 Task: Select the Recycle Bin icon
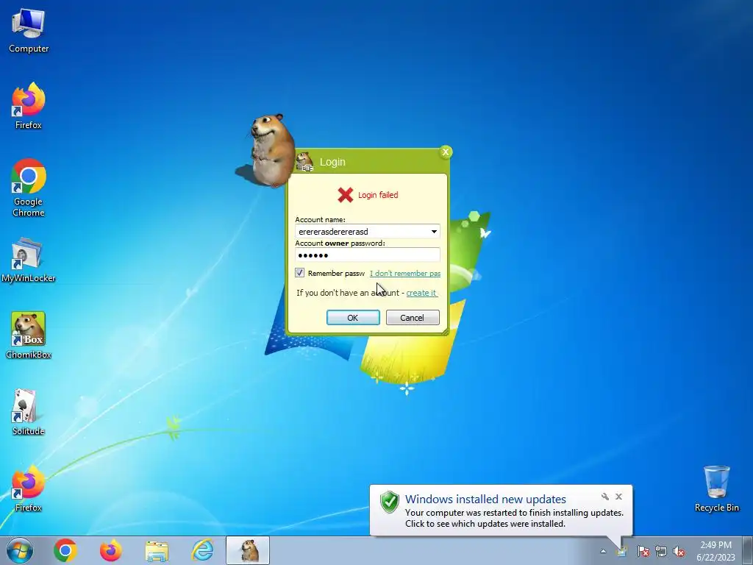(x=716, y=488)
